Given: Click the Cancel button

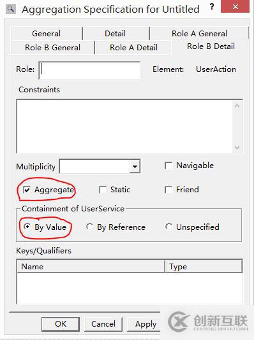Looking at the screenshot, I should tap(103, 324).
